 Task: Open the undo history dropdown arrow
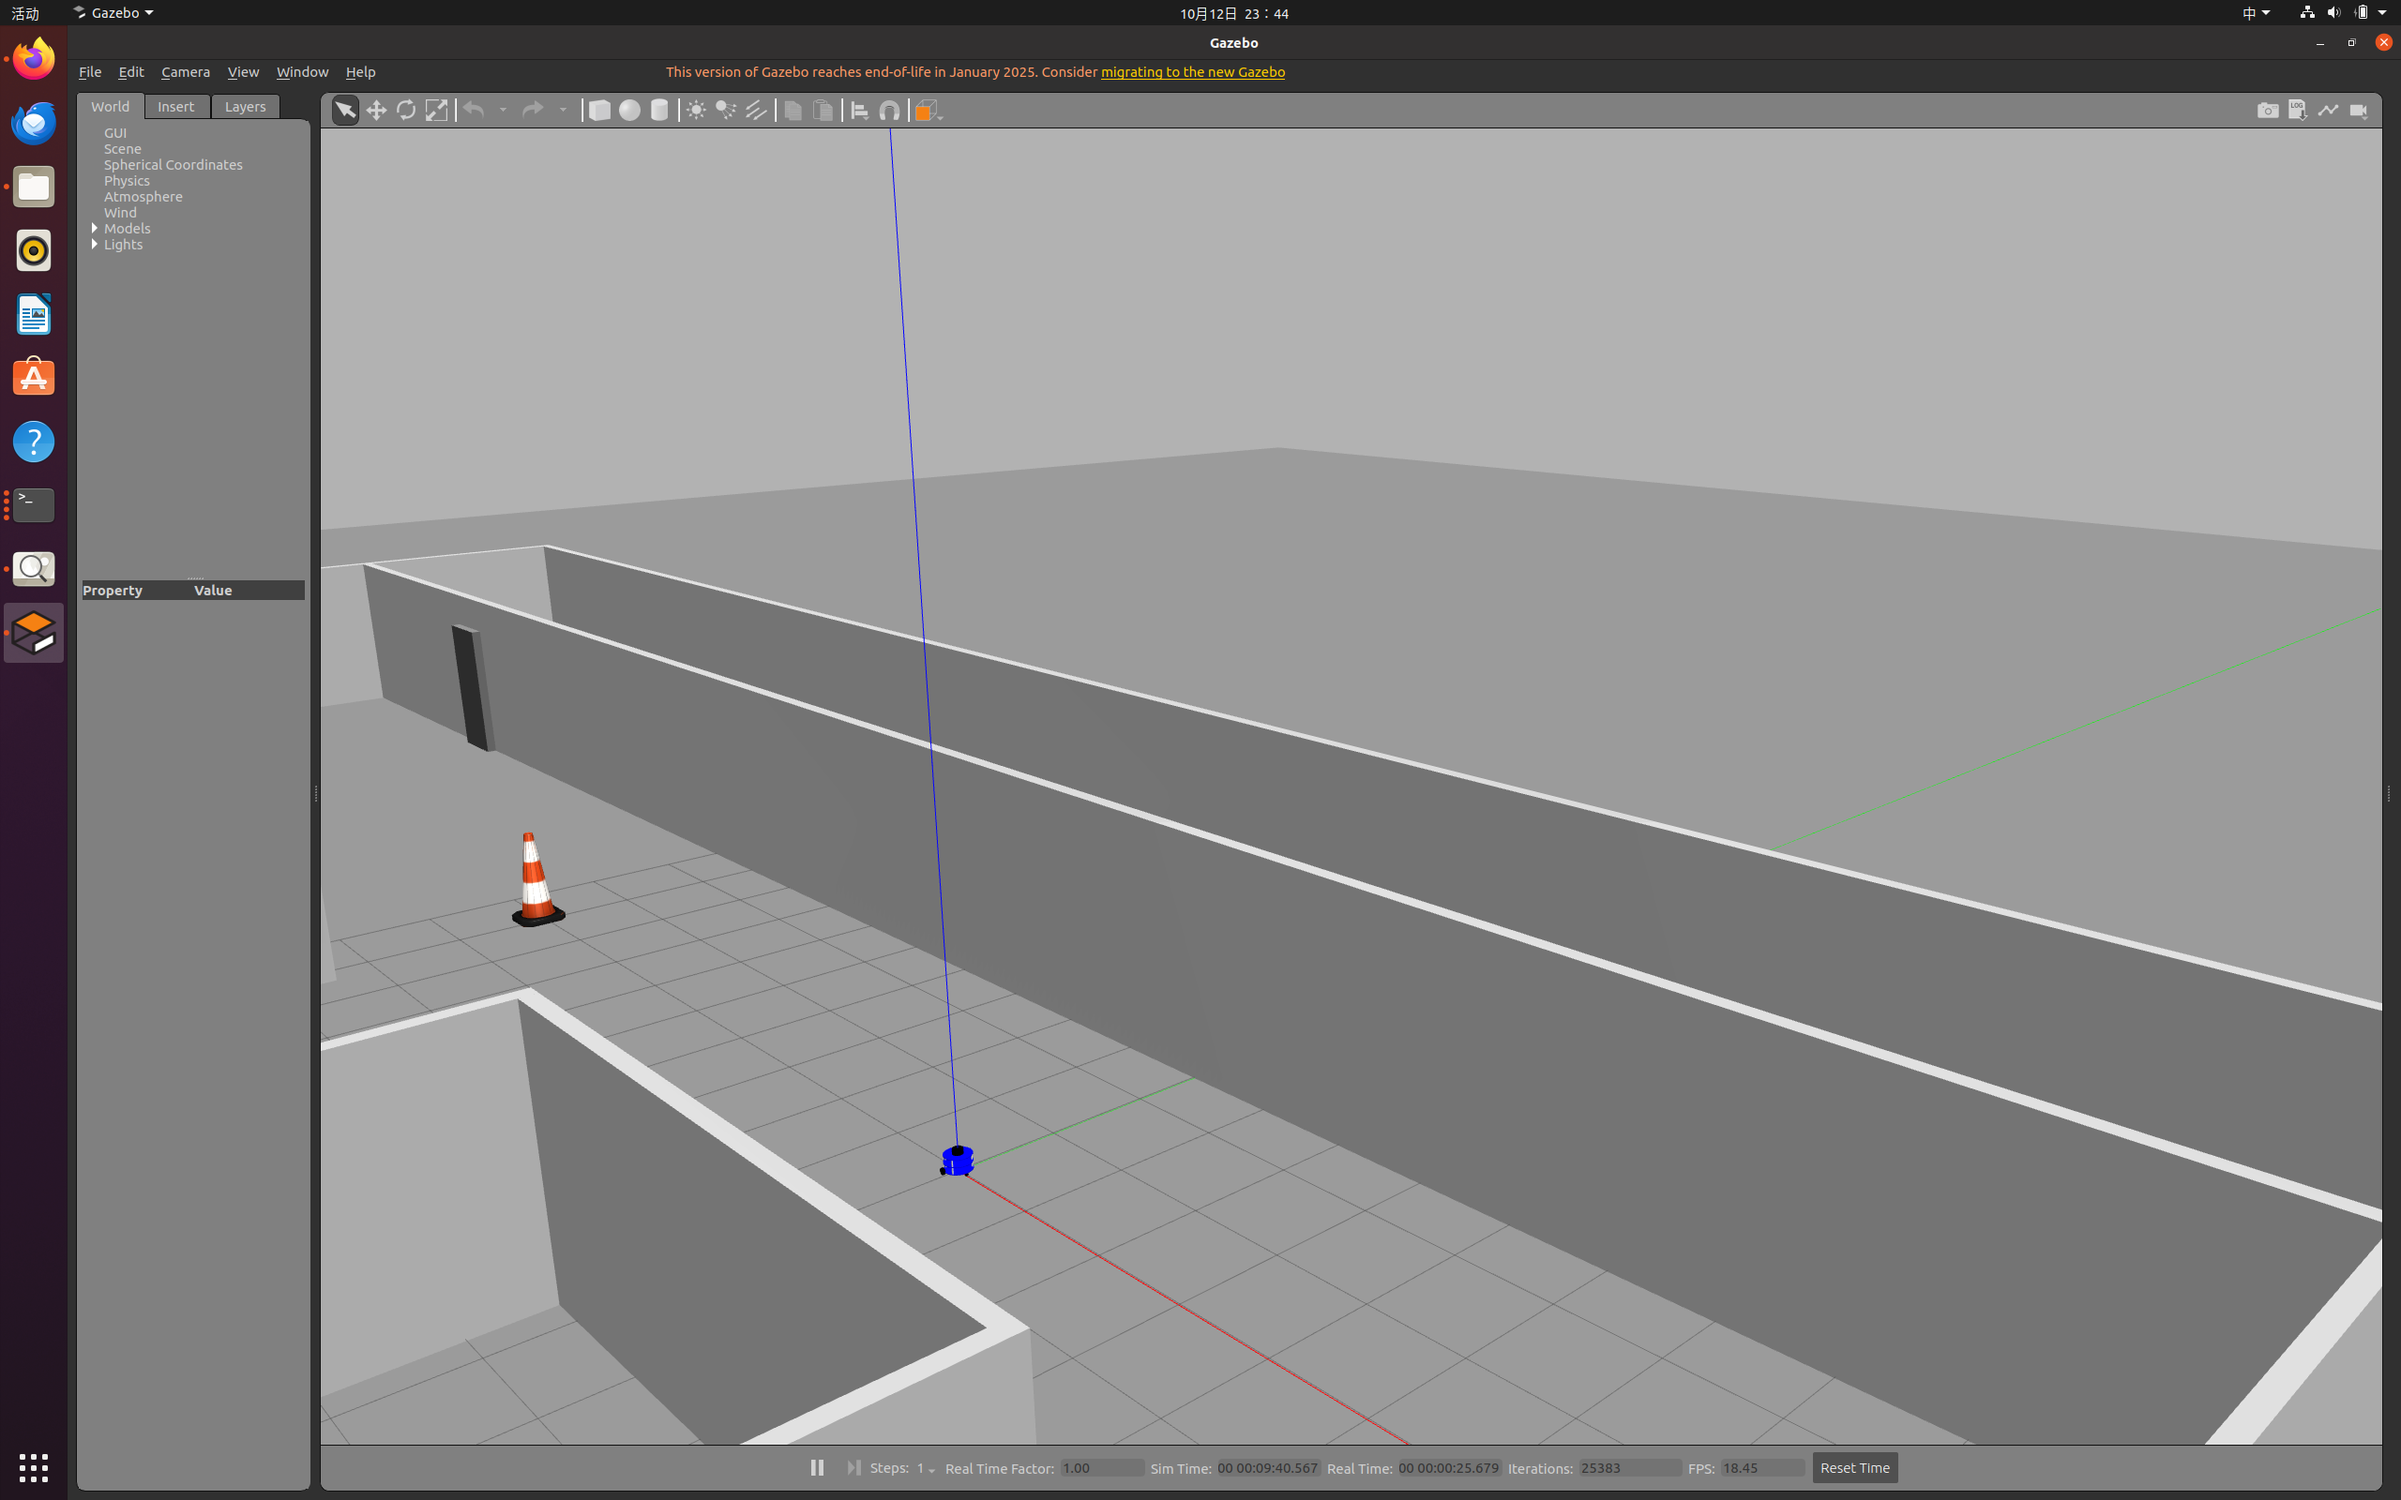[503, 110]
